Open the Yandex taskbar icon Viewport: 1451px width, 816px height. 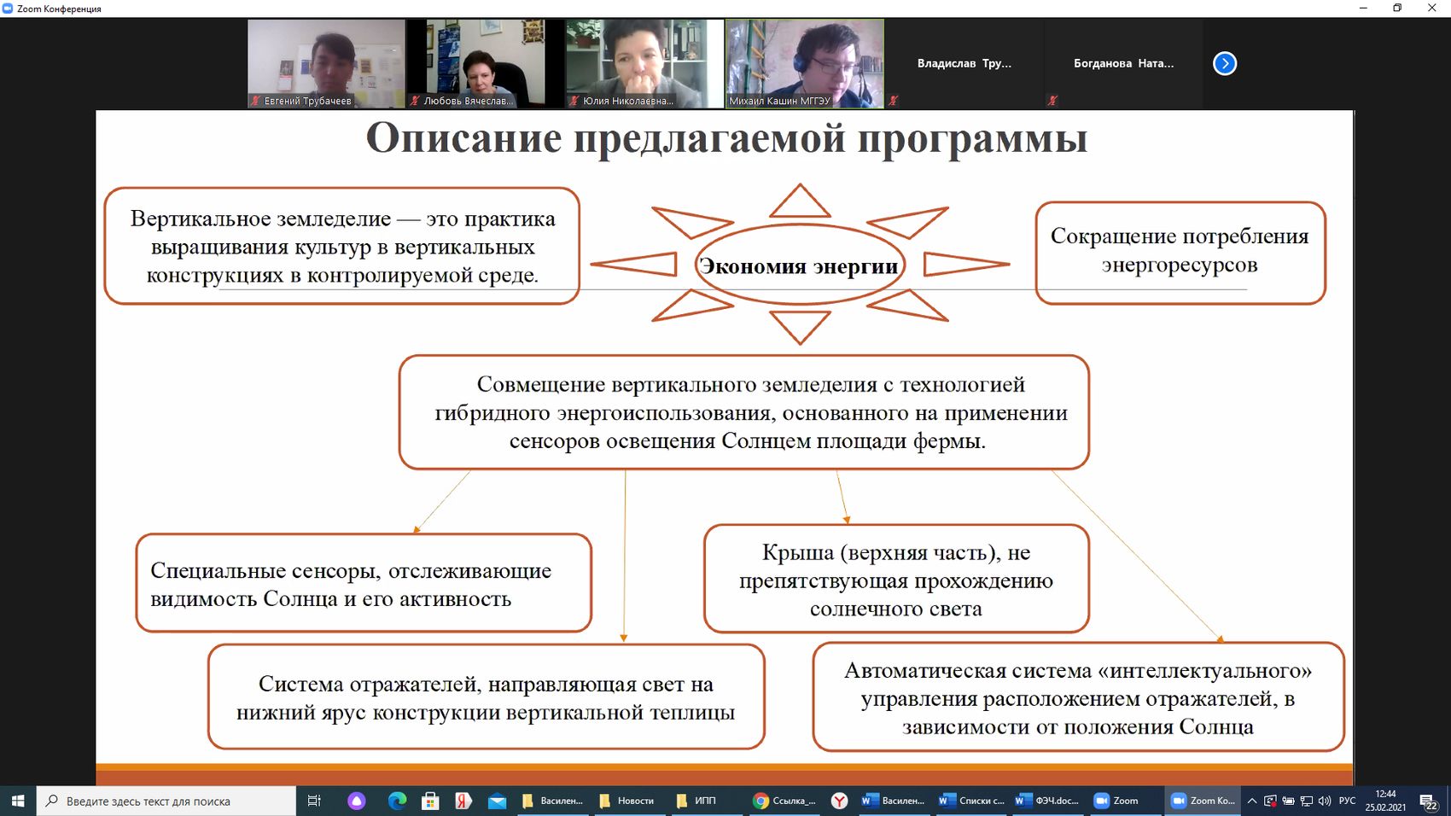pos(463,801)
